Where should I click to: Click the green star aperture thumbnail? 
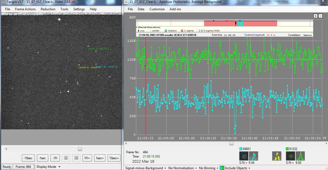291,156
